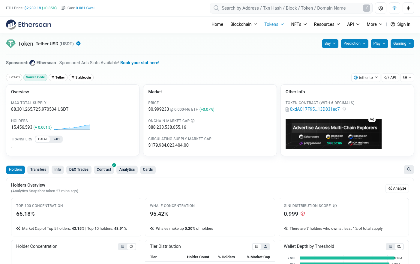This screenshot has width=420, height=264.
Task: Click the Ethereum network icon button
Action: pyautogui.click(x=408, y=8)
